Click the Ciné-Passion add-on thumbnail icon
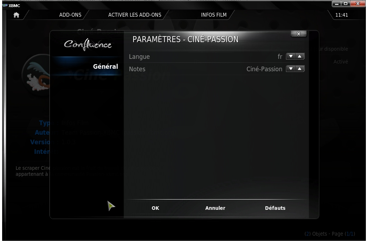Image resolution: width=368 pixels, height=241 pixels. [36, 75]
